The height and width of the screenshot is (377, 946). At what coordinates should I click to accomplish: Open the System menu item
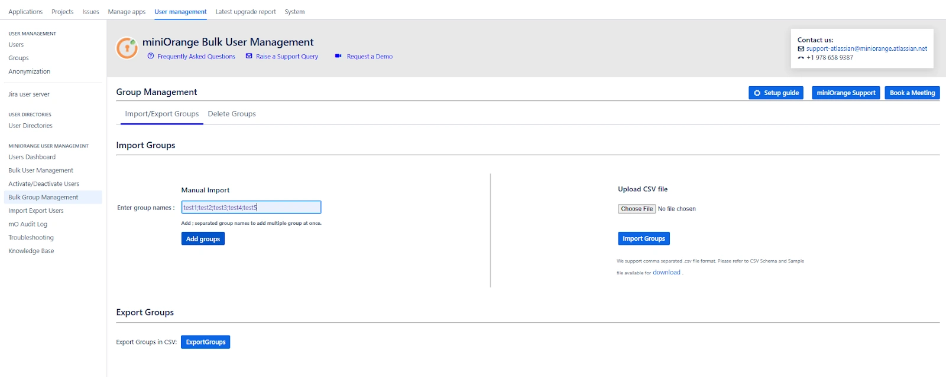(294, 12)
